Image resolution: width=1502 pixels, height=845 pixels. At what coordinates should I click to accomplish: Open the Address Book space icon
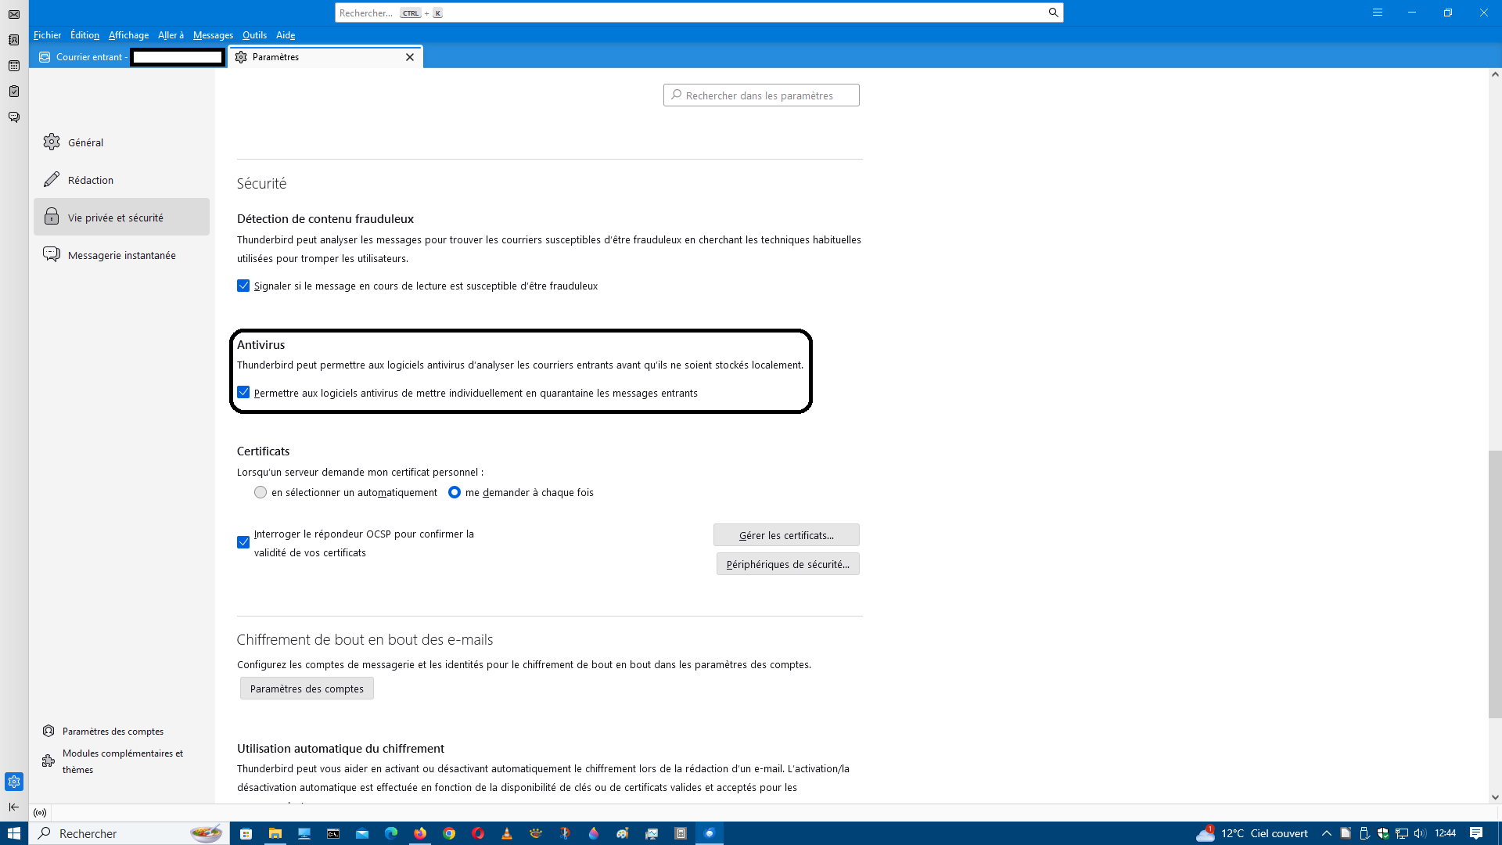[14, 40]
